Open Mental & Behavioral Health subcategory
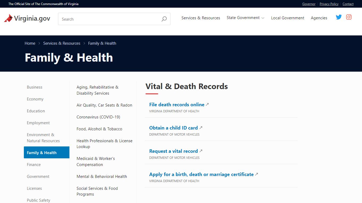The image size is (362, 203). tap(102, 177)
